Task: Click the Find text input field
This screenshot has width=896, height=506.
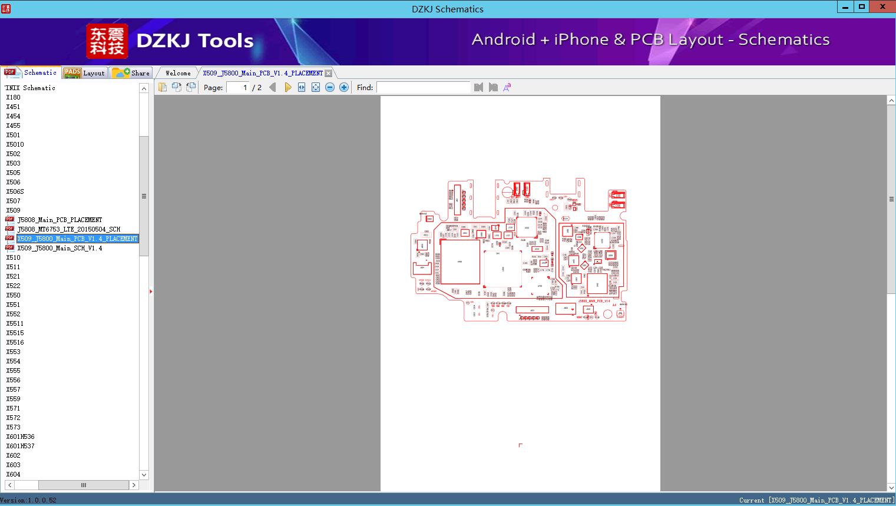Action: [x=423, y=87]
